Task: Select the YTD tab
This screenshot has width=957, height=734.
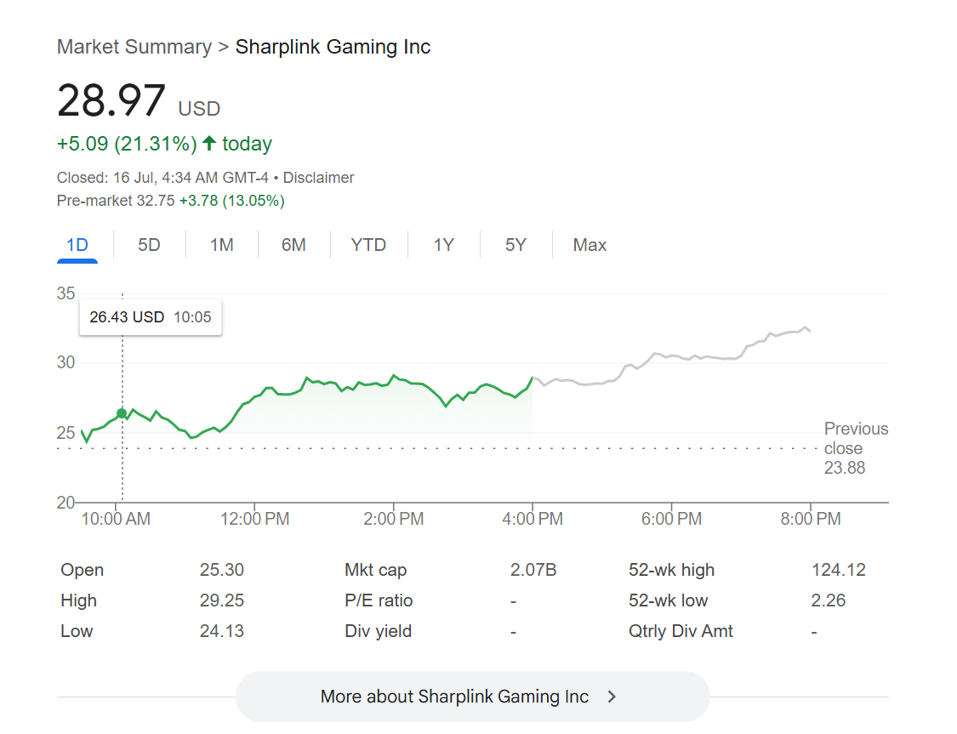Action: click(x=368, y=245)
